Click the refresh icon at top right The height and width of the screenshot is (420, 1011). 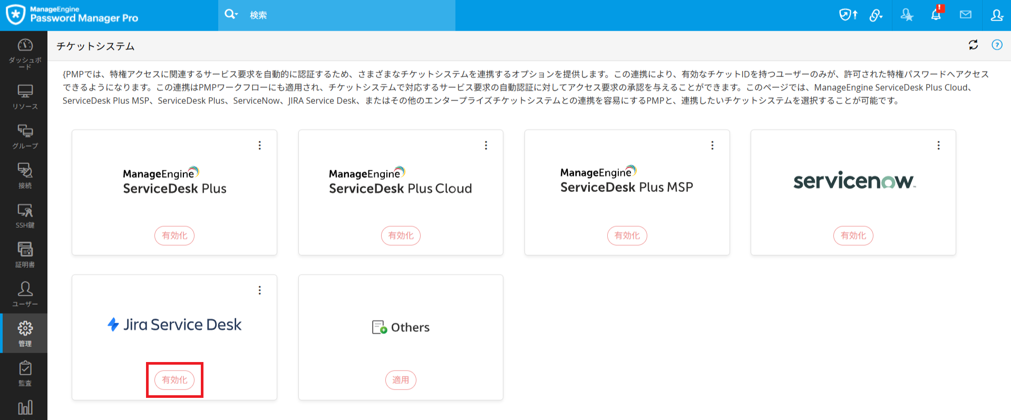tap(973, 45)
